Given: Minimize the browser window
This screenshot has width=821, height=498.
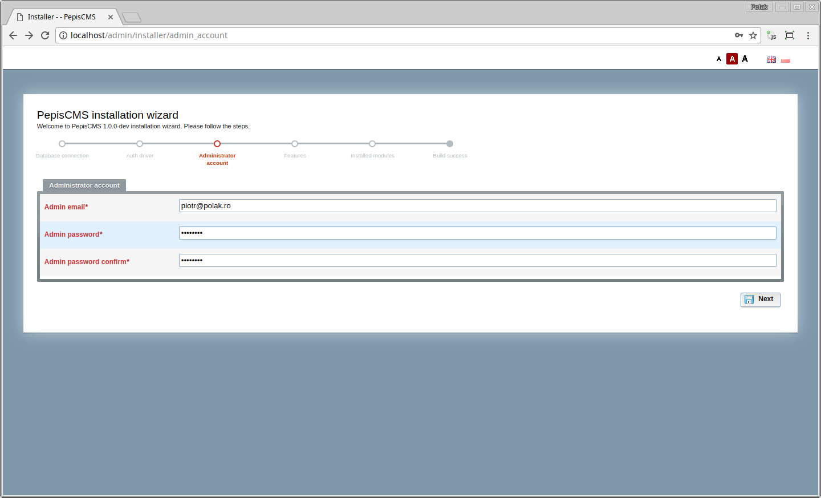Looking at the screenshot, I should (782, 7).
